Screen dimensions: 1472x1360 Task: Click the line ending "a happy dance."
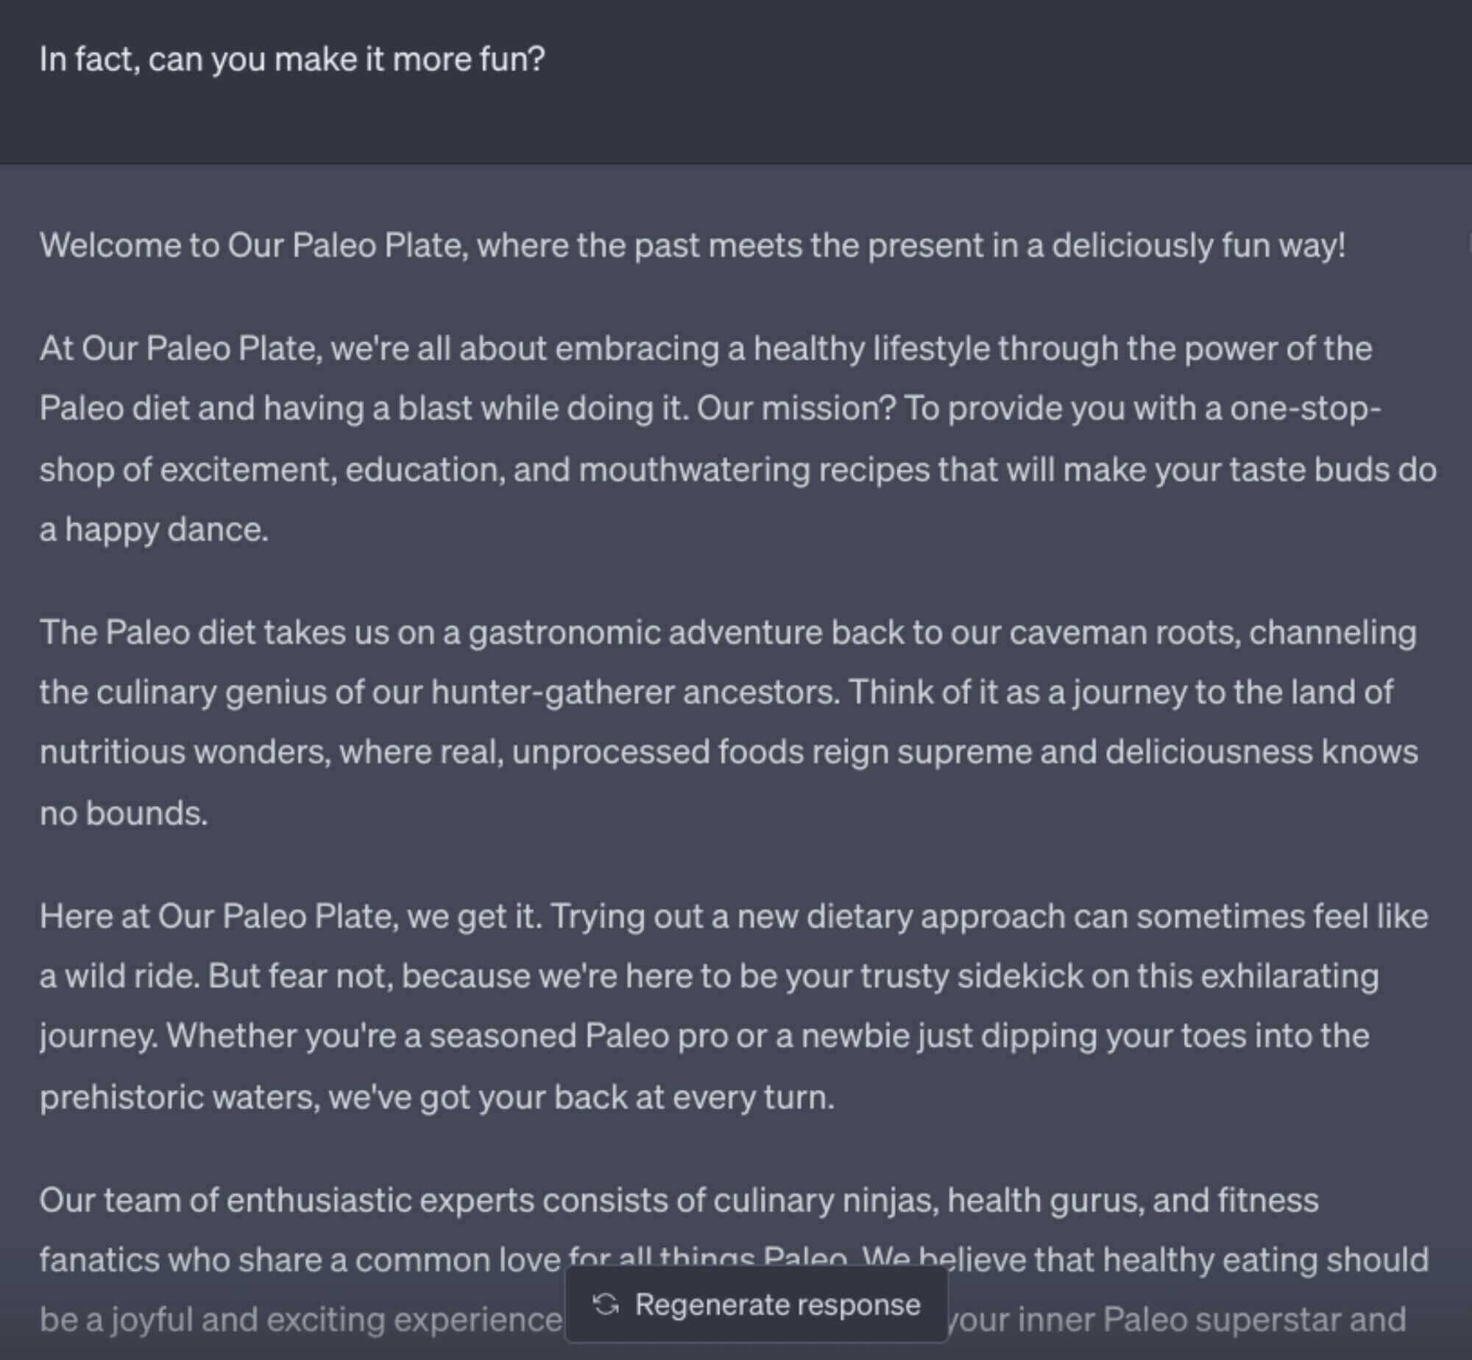(x=154, y=529)
